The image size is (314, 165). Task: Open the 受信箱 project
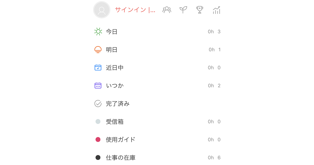pos(157,122)
